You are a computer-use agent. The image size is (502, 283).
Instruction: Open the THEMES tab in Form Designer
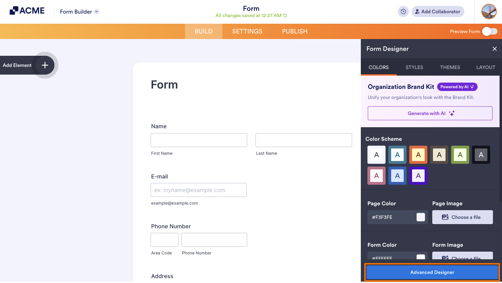pyautogui.click(x=450, y=67)
